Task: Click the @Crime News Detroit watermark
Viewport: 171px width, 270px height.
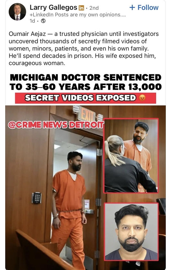Action: (56, 125)
